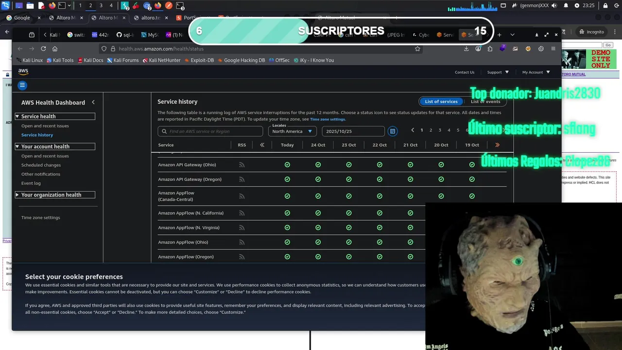Click the AWS logo
This screenshot has height=350, width=622.
[x=23, y=71]
